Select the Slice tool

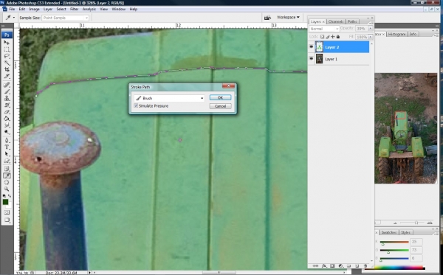click(7, 76)
